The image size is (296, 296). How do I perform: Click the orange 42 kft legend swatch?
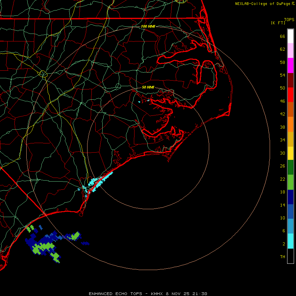pyautogui.click(x=290, y=124)
